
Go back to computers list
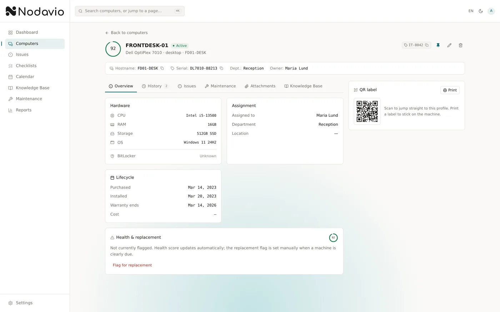pos(126,33)
